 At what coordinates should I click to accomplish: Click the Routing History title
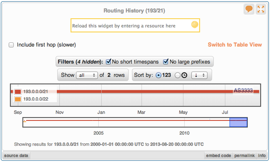[x=134, y=11]
